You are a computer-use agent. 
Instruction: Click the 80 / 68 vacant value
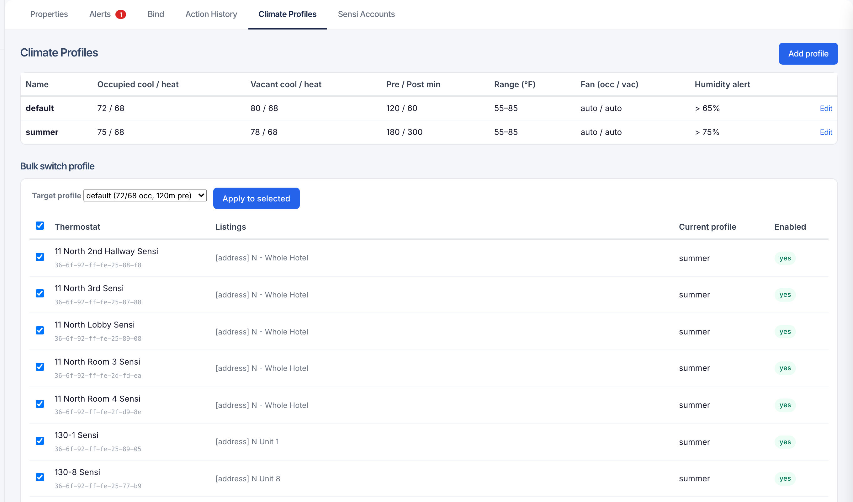(x=264, y=108)
